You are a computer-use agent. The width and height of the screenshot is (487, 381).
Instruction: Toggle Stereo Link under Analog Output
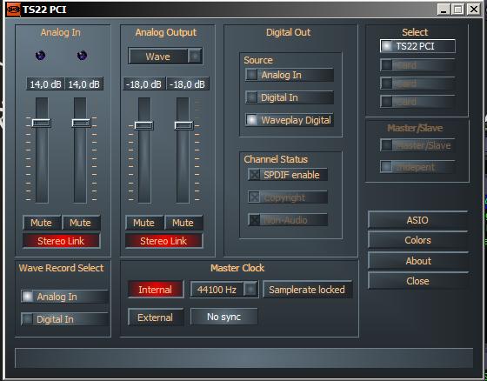163,241
